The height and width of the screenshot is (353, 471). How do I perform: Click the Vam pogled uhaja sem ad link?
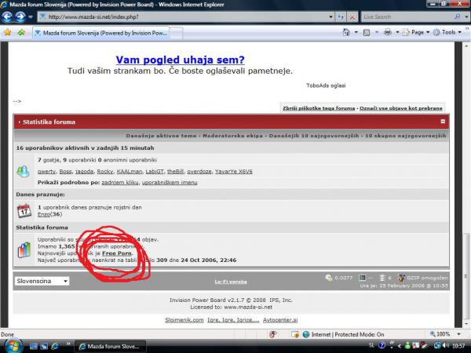pyautogui.click(x=180, y=60)
